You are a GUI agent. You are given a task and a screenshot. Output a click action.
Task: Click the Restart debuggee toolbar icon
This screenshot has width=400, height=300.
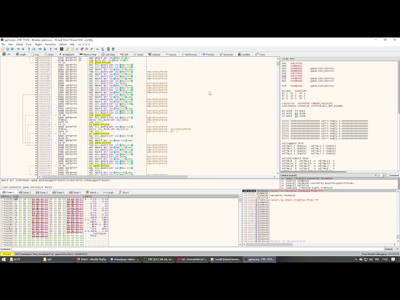[7, 49]
